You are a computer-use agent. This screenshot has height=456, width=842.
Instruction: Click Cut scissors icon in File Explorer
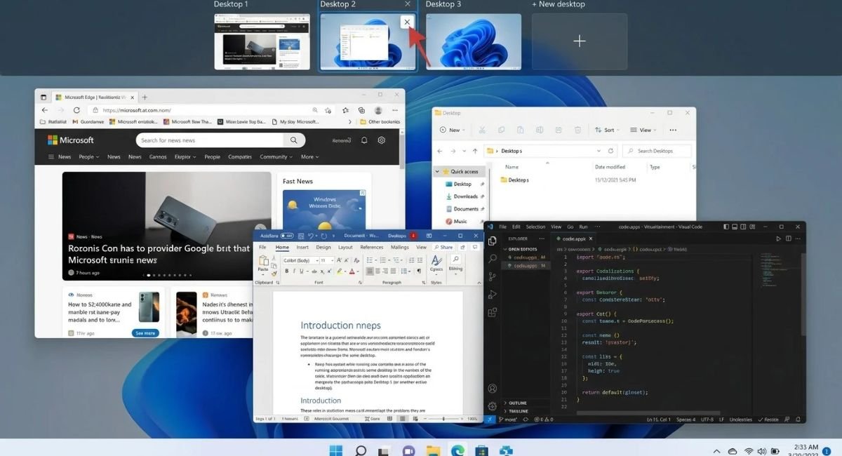[482, 130]
